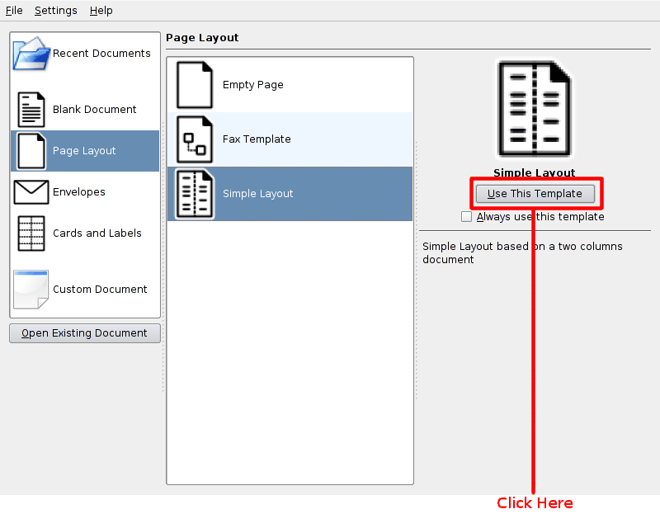The image size is (660, 528).
Task: Select the Simple Layout template icon
Action: coord(195,194)
